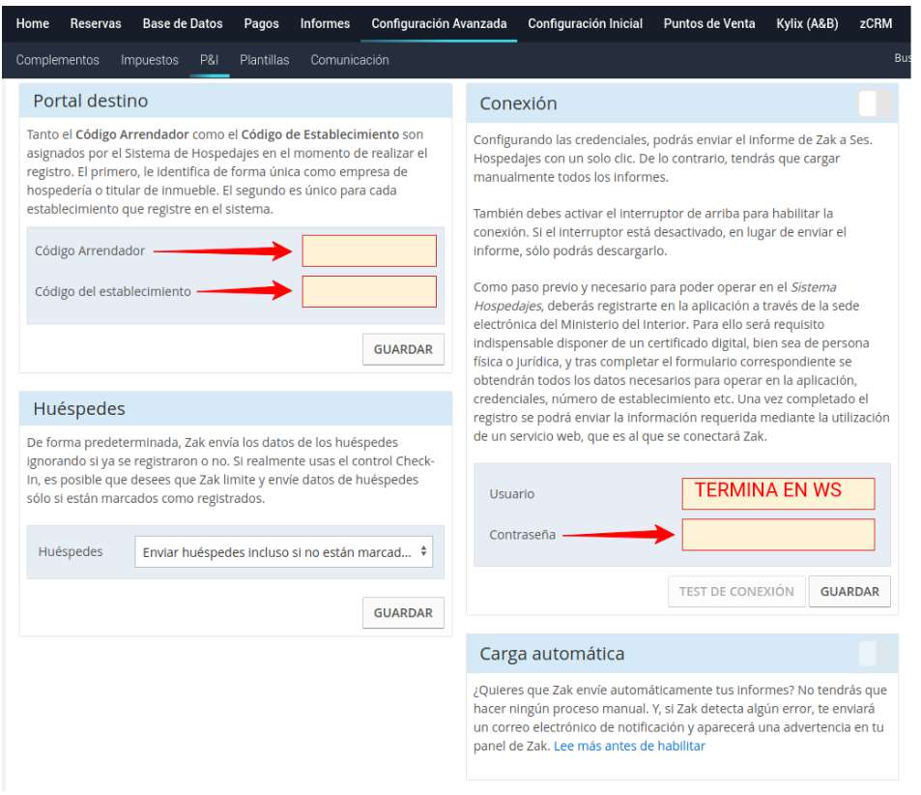Click the 'Portal destino' panel heading
921x795 pixels.
91,102
